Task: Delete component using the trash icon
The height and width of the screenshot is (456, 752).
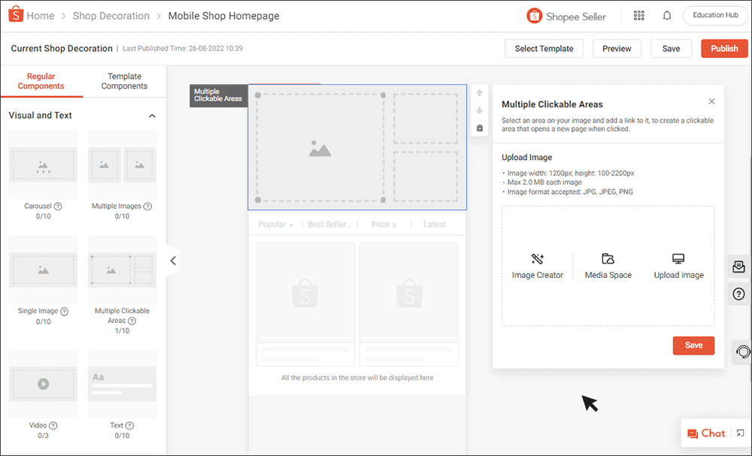Action: pyautogui.click(x=480, y=128)
